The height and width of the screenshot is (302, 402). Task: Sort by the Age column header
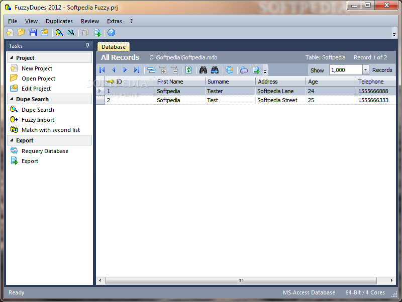click(x=331, y=82)
